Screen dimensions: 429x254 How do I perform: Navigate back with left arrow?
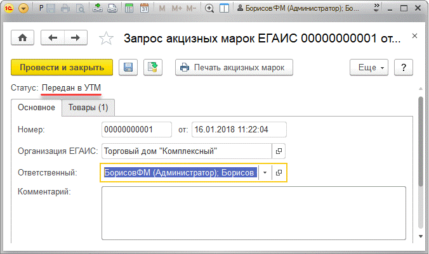53,37
